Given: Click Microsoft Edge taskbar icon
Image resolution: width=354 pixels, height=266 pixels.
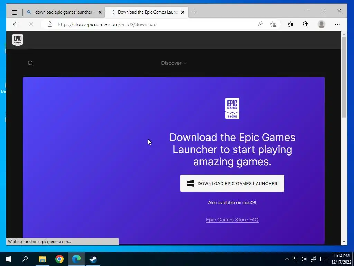Looking at the screenshot, I should pyautogui.click(x=76, y=259).
